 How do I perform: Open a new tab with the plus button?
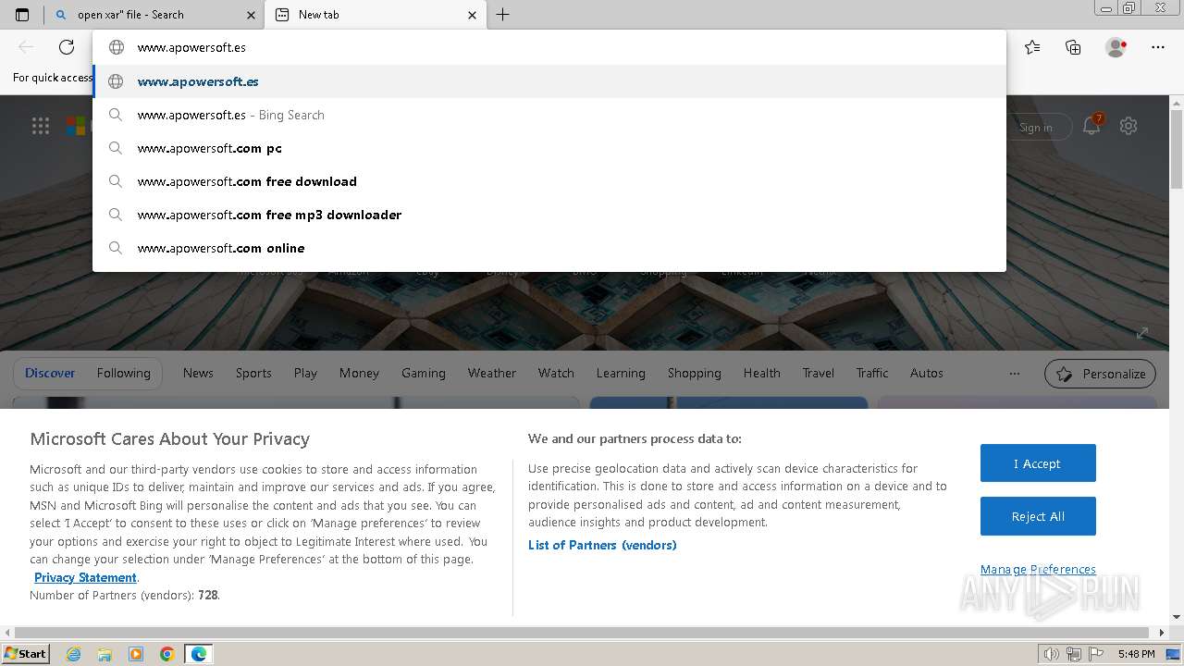coord(502,15)
